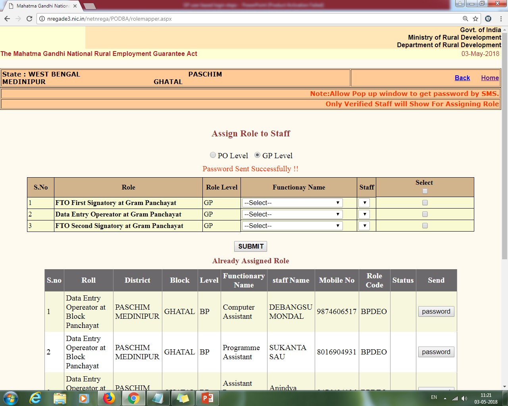Click the 'Already Assigned Role' heading
This screenshot has width=508, height=406.
coord(251,261)
